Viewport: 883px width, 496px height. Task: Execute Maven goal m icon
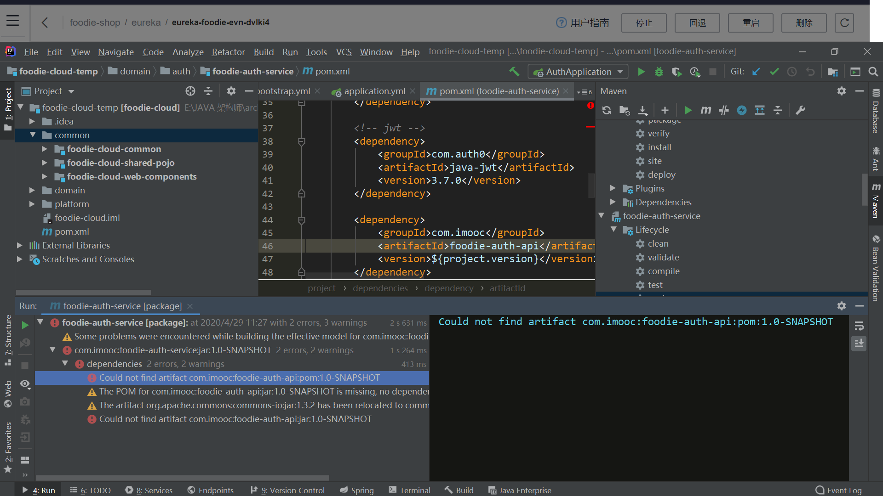(x=705, y=110)
